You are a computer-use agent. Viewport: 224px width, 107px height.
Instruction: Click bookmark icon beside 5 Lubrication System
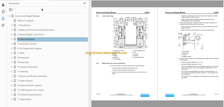pyautogui.click(x=15, y=44)
